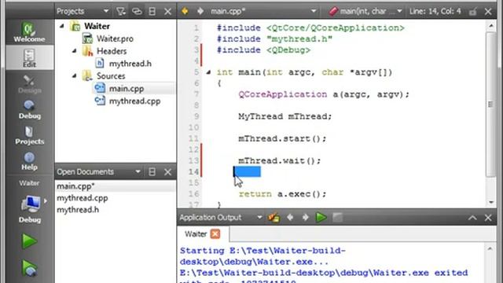The width and height of the screenshot is (503, 283).
Task: Go back in editor navigation history
Action: click(x=185, y=11)
